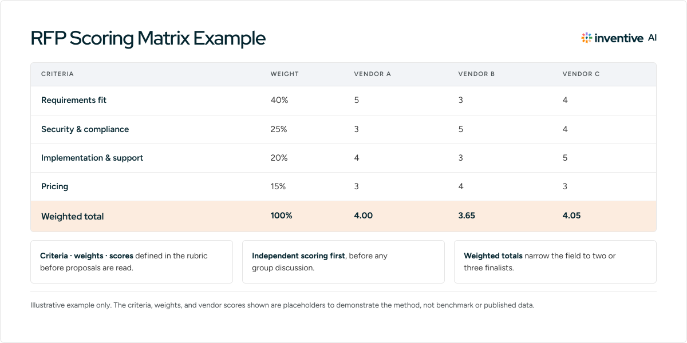Click the 40% weight for Requirements fit
This screenshot has height=343, width=687.
click(279, 100)
